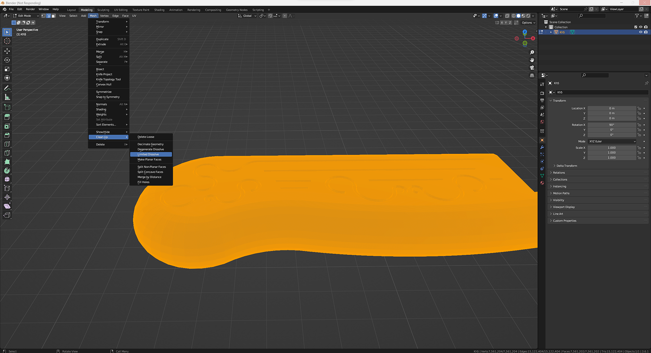Switch to Rendered viewport shading
This screenshot has height=353, width=651.
(x=528, y=16)
